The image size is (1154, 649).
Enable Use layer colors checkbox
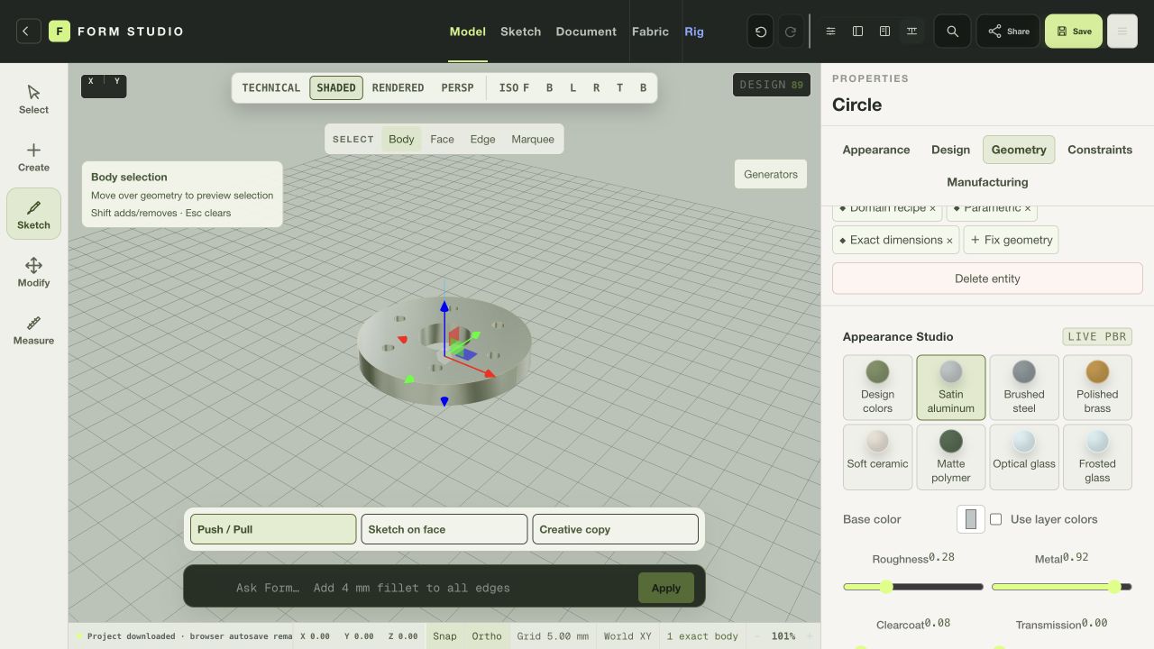coord(996,519)
